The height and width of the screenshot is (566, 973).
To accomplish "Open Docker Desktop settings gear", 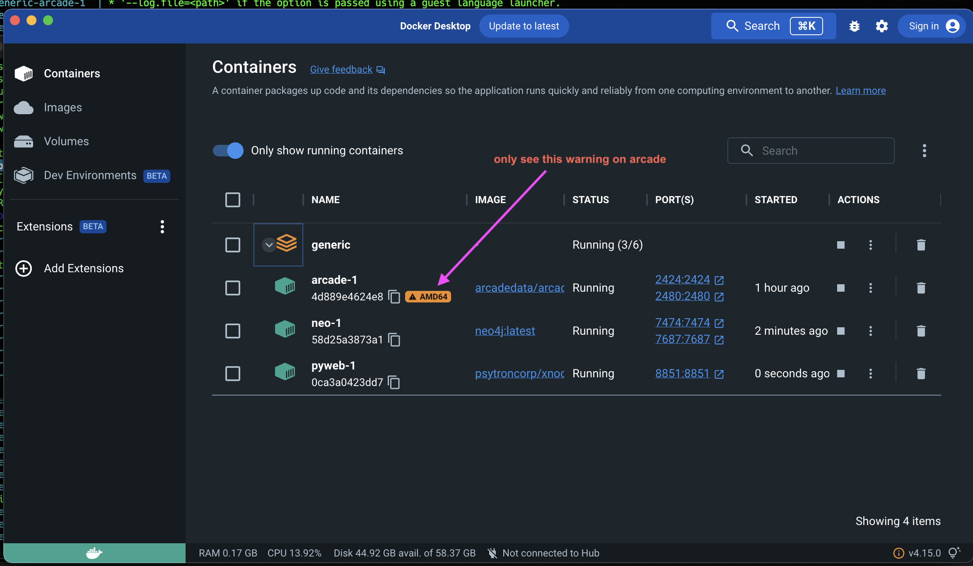I will tap(881, 26).
